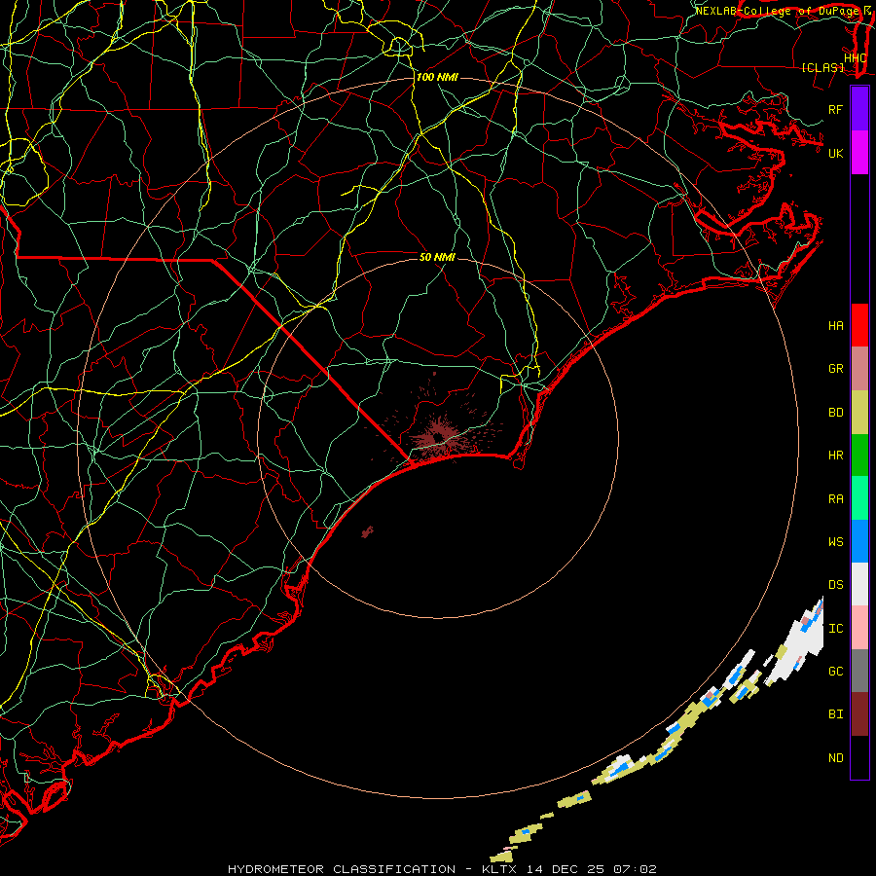
Task: Click the 'HYDROMETEOR CLASSIFICATION' title text
Action: point(342,869)
